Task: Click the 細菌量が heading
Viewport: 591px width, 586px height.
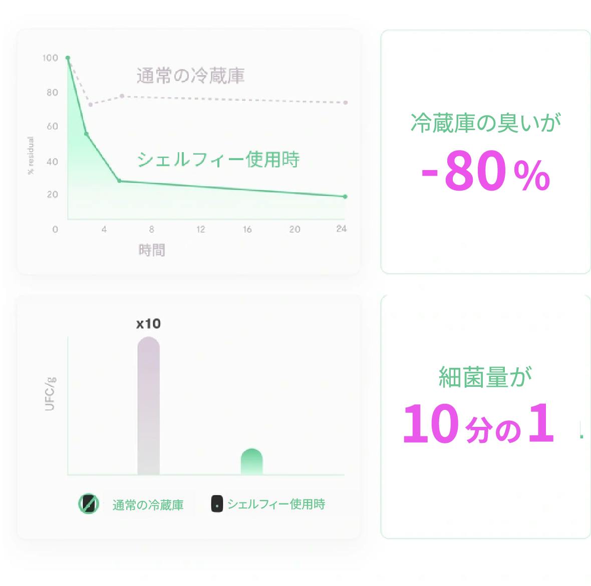Action: pyautogui.click(x=485, y=377)
